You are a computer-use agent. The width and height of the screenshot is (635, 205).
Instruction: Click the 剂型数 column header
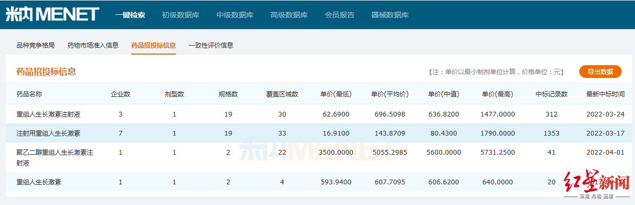(174, 94)
